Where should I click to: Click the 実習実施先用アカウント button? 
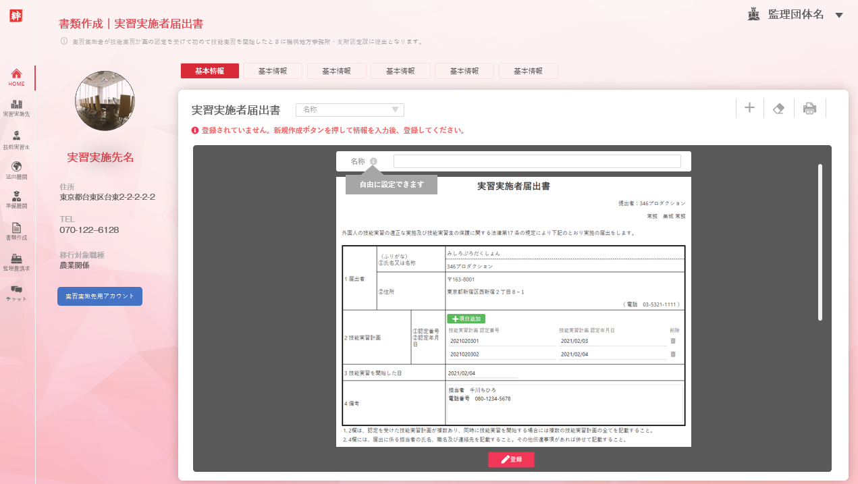[x=100, y=296]
